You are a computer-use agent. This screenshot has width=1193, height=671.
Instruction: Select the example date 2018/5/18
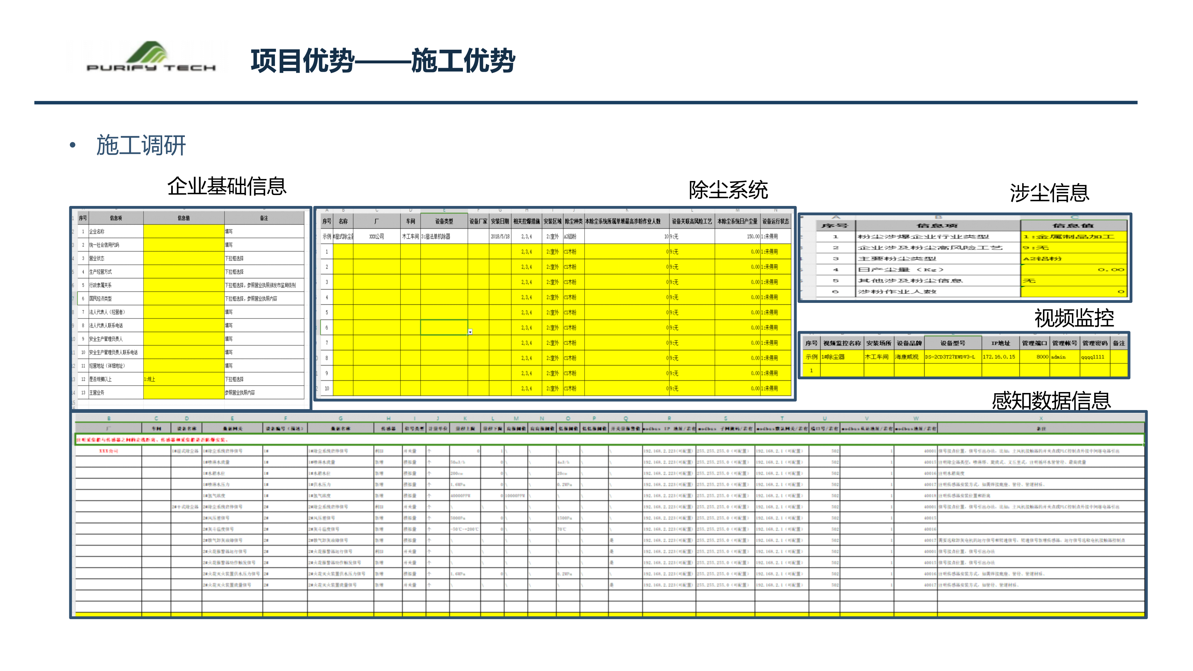click(500, 237)
